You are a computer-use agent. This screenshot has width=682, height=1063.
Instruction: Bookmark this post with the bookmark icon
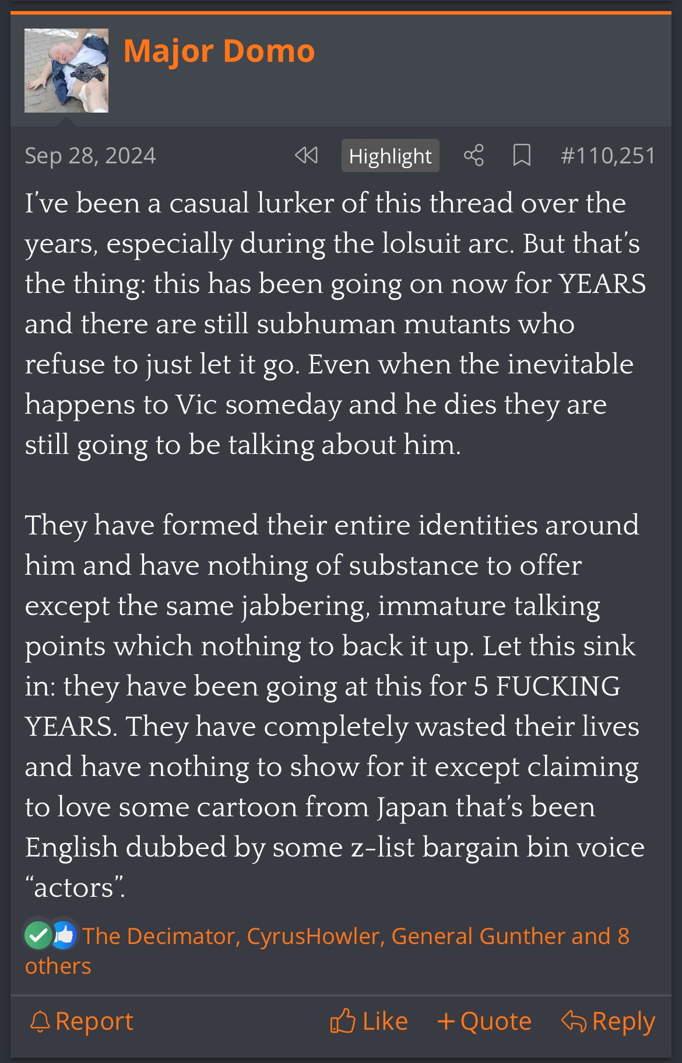tap(521, 155)
